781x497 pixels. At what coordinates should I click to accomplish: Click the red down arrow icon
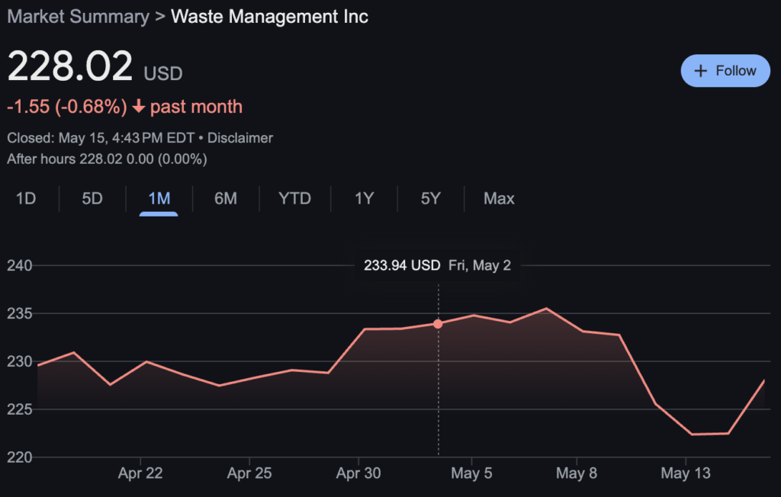139,106
